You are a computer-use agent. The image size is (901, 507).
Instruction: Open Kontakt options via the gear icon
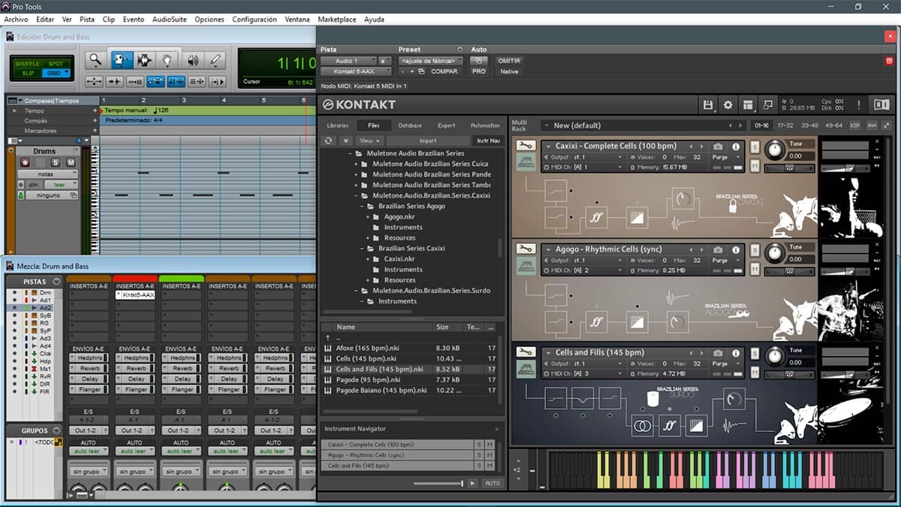[728, 104]
